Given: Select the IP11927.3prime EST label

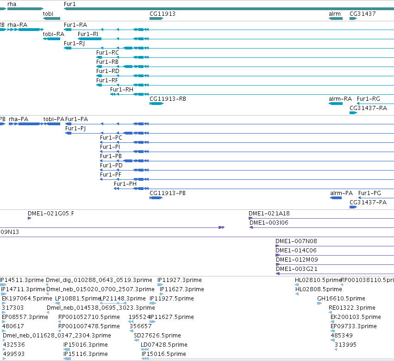Looking at the screenshot, I should pos(180,280).
